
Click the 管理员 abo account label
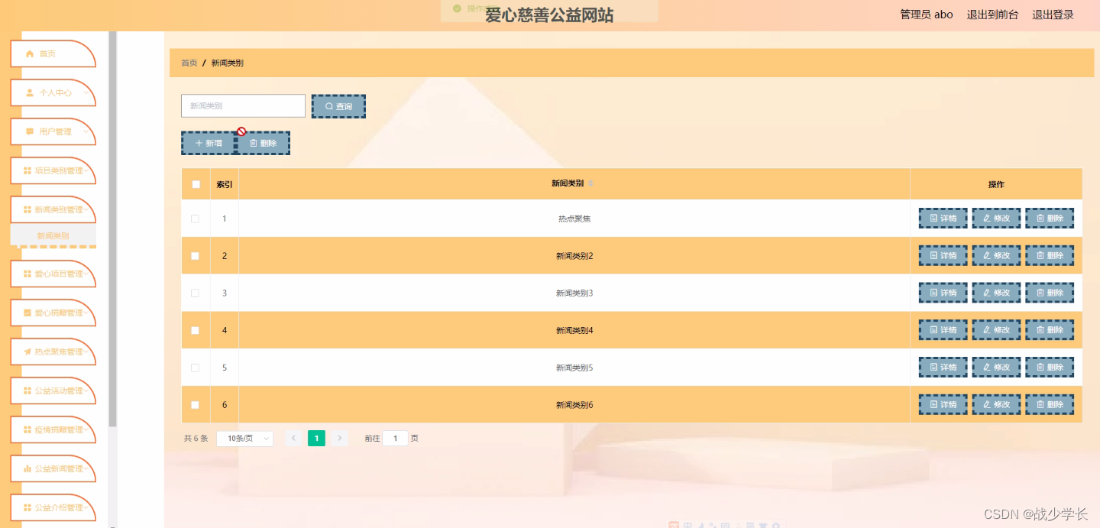[x=927, y=15]
